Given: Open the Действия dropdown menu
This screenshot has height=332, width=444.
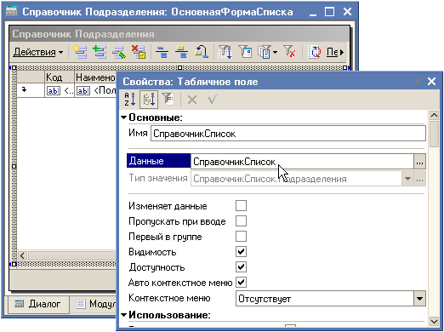Looking at the screenshot, I should click(x=38, y=52).
